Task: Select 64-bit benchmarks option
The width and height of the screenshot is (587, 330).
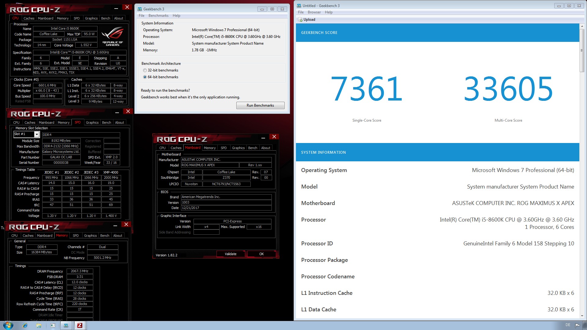Action: pyautogui.click(x=145, y=77)
